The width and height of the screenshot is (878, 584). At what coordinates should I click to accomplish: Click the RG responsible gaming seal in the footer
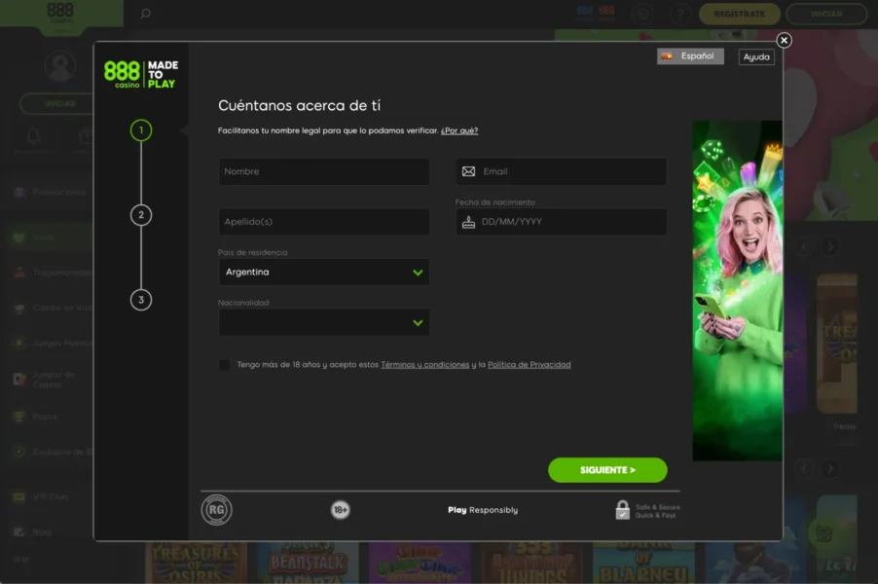[x=216, y=509]
